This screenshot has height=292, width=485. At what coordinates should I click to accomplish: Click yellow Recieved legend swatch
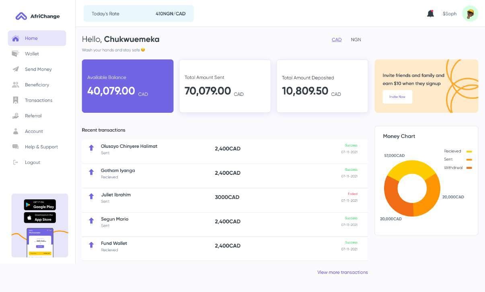(469, 151)
